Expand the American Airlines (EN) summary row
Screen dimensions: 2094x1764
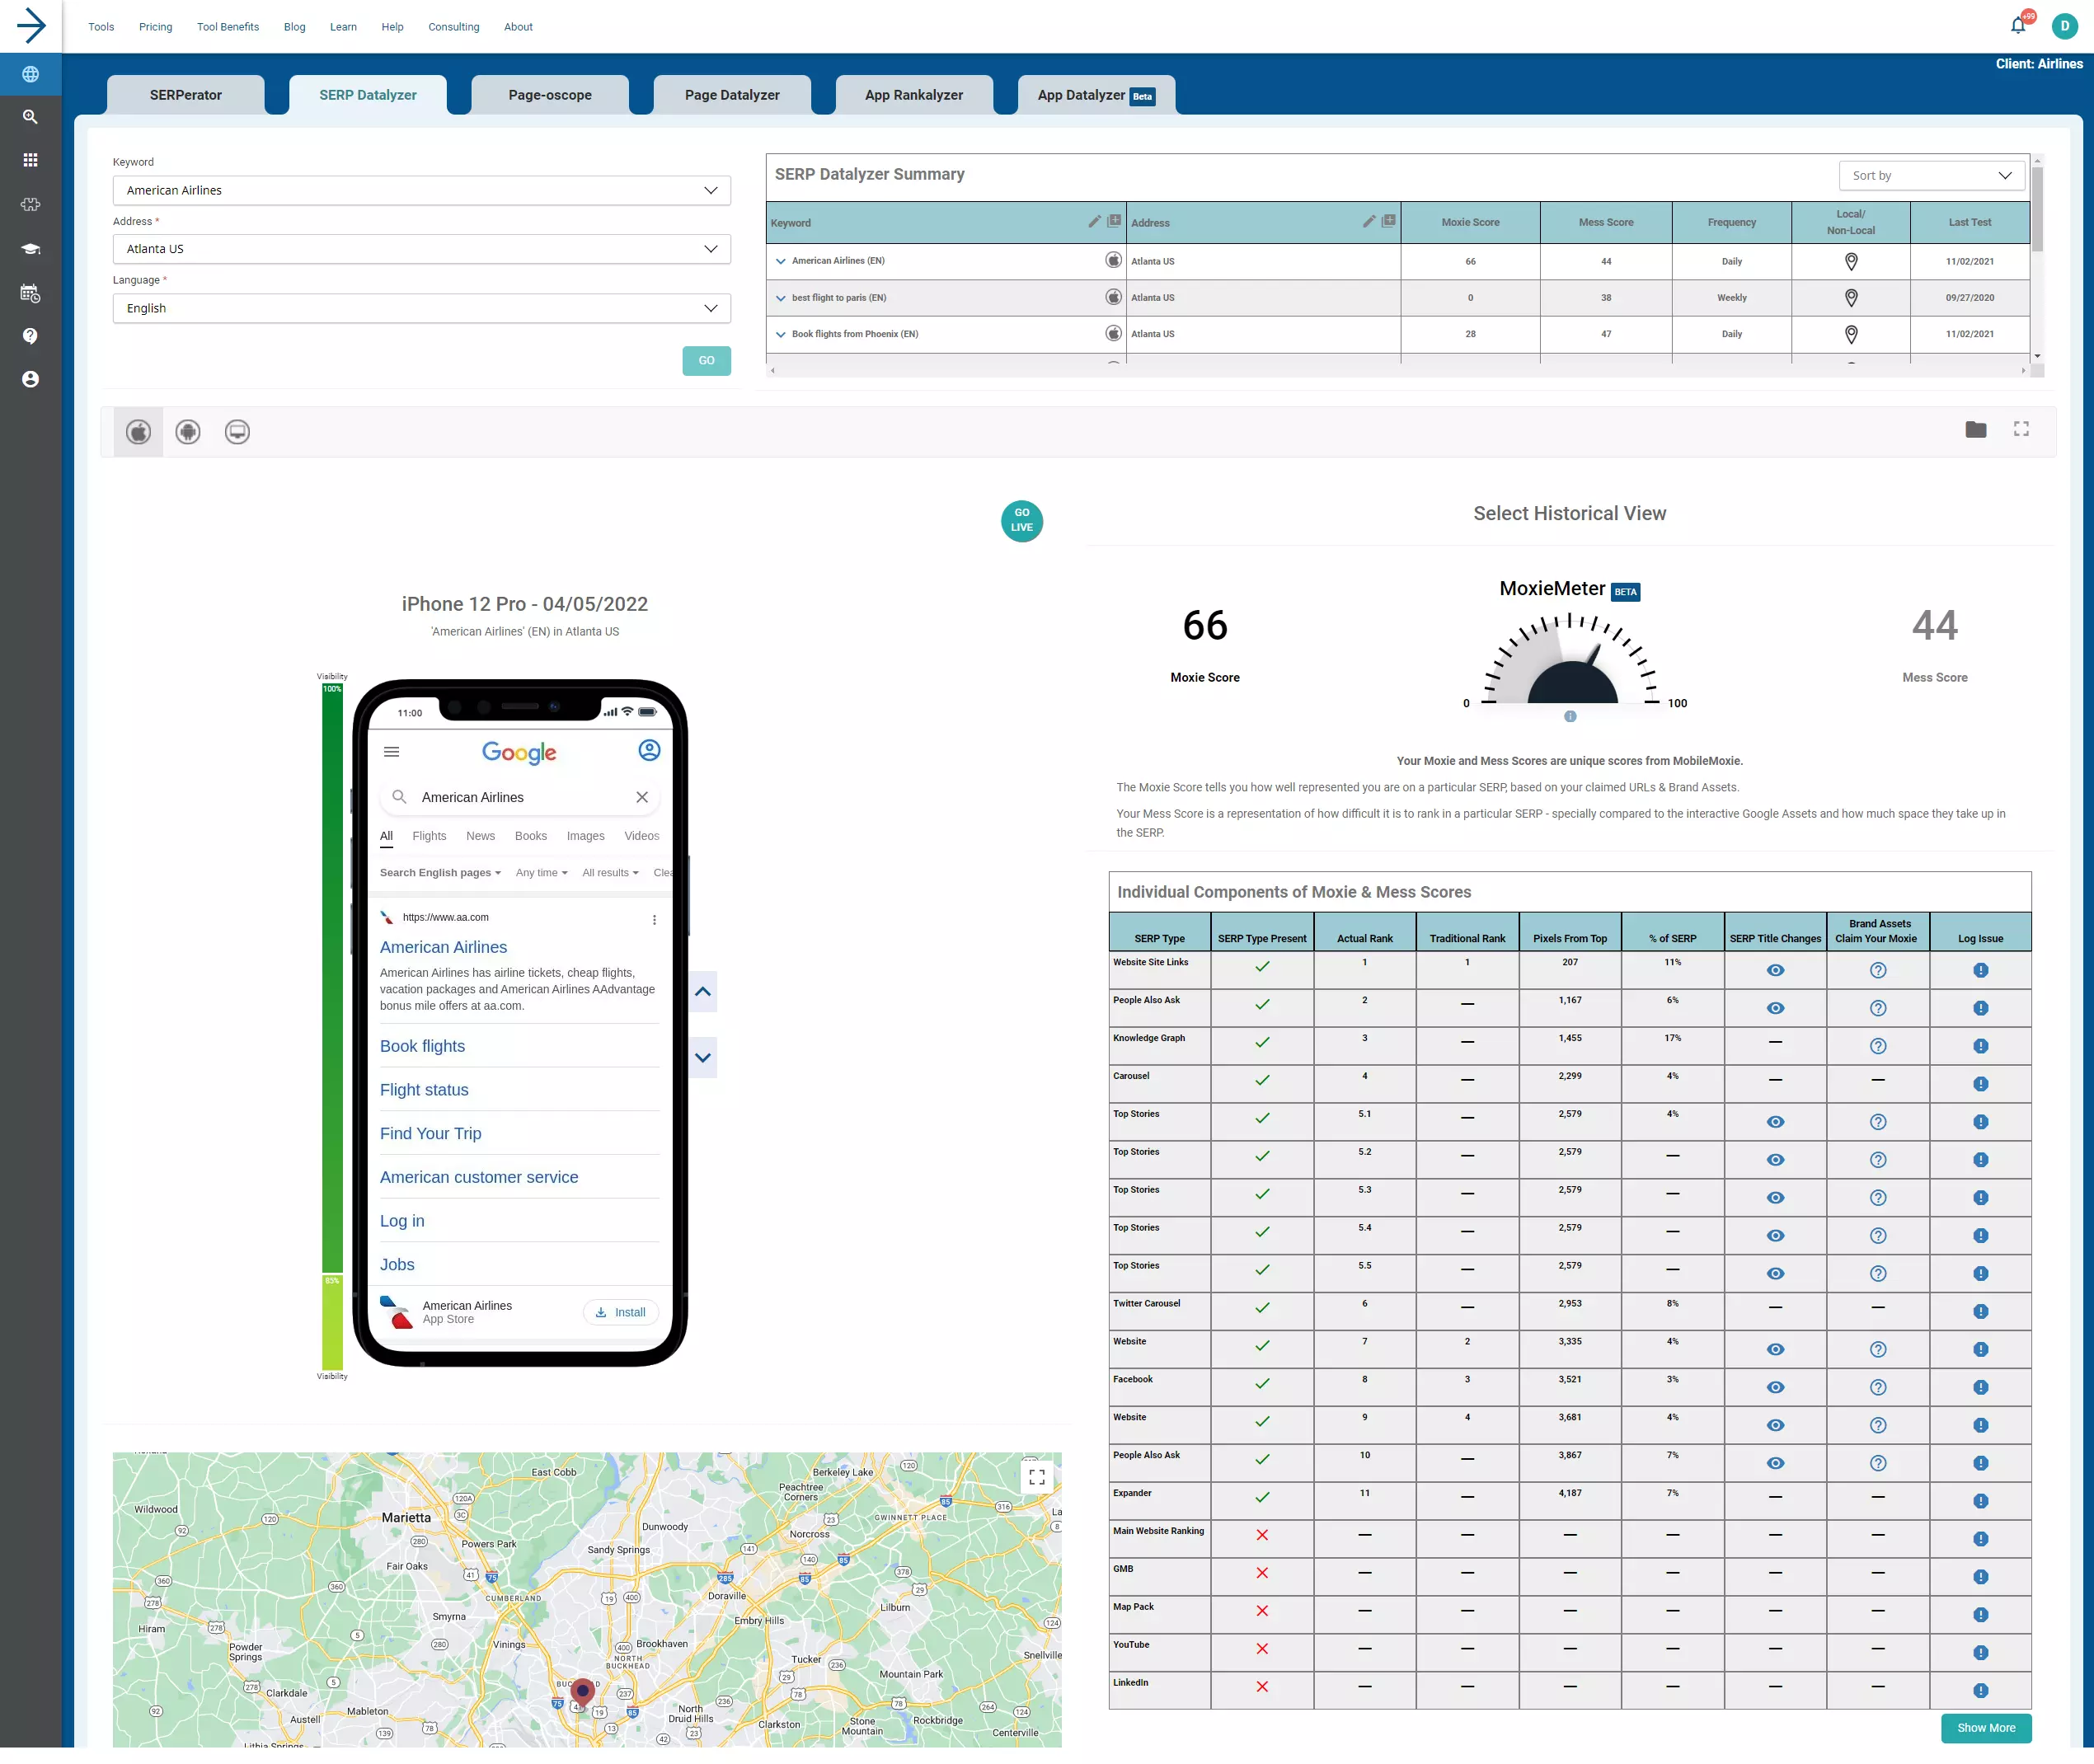[x=781, y=262]
